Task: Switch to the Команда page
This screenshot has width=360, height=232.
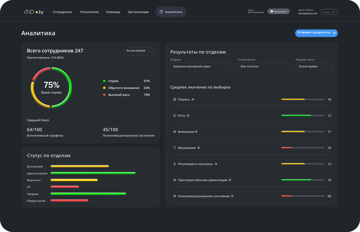Action: (113, 12)
